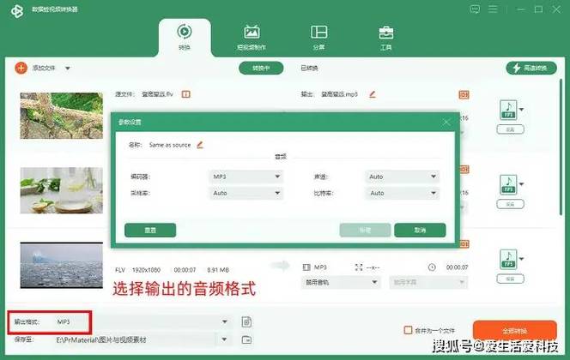Open the channel dropdown set to Auto

pos(402,177)
